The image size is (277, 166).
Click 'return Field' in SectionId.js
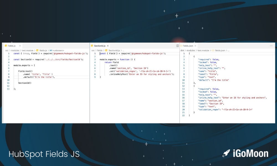click(x=111, y=63)
